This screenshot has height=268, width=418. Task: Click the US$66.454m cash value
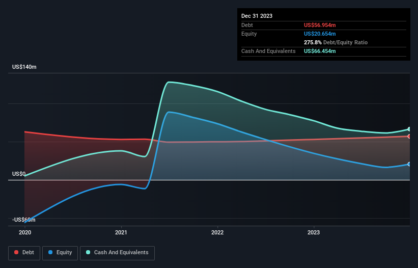point(320,51)
